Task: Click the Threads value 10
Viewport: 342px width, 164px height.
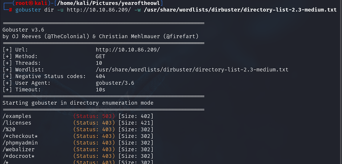Action: [x=98, y=63]
